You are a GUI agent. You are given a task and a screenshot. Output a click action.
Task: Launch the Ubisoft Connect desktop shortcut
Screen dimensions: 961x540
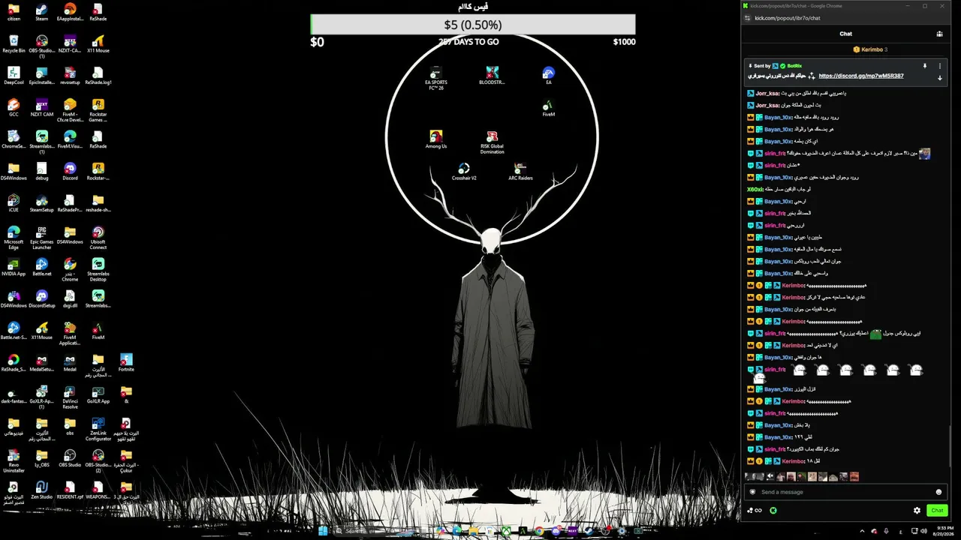click(98, 238)
